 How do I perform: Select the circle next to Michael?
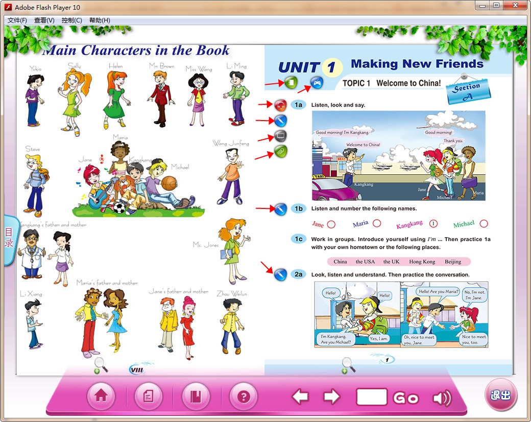pyautogui.click(x=484, y=223)
